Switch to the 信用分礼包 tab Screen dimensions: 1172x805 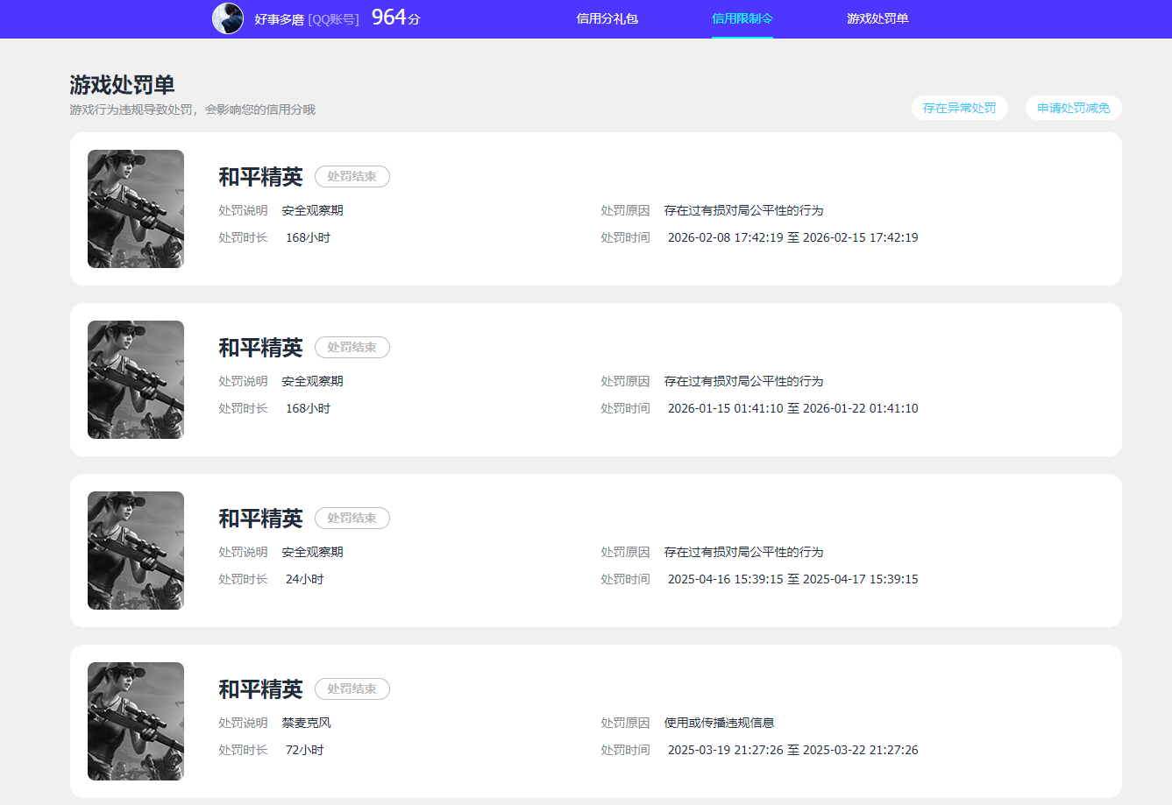(x=608, y=18)
